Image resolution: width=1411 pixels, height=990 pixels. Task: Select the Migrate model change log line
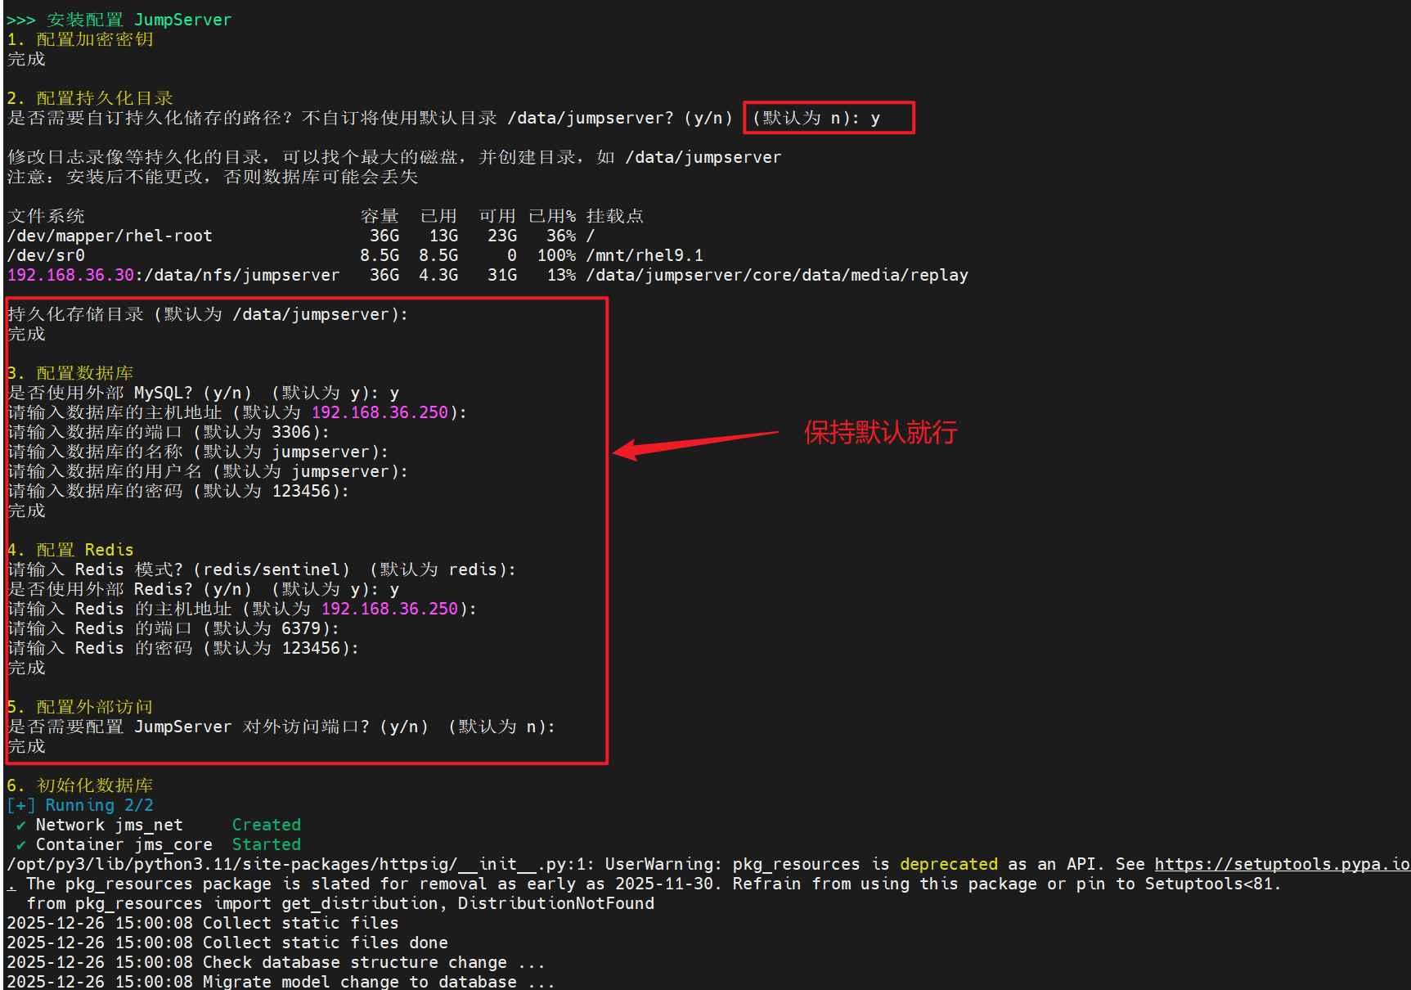278,981
